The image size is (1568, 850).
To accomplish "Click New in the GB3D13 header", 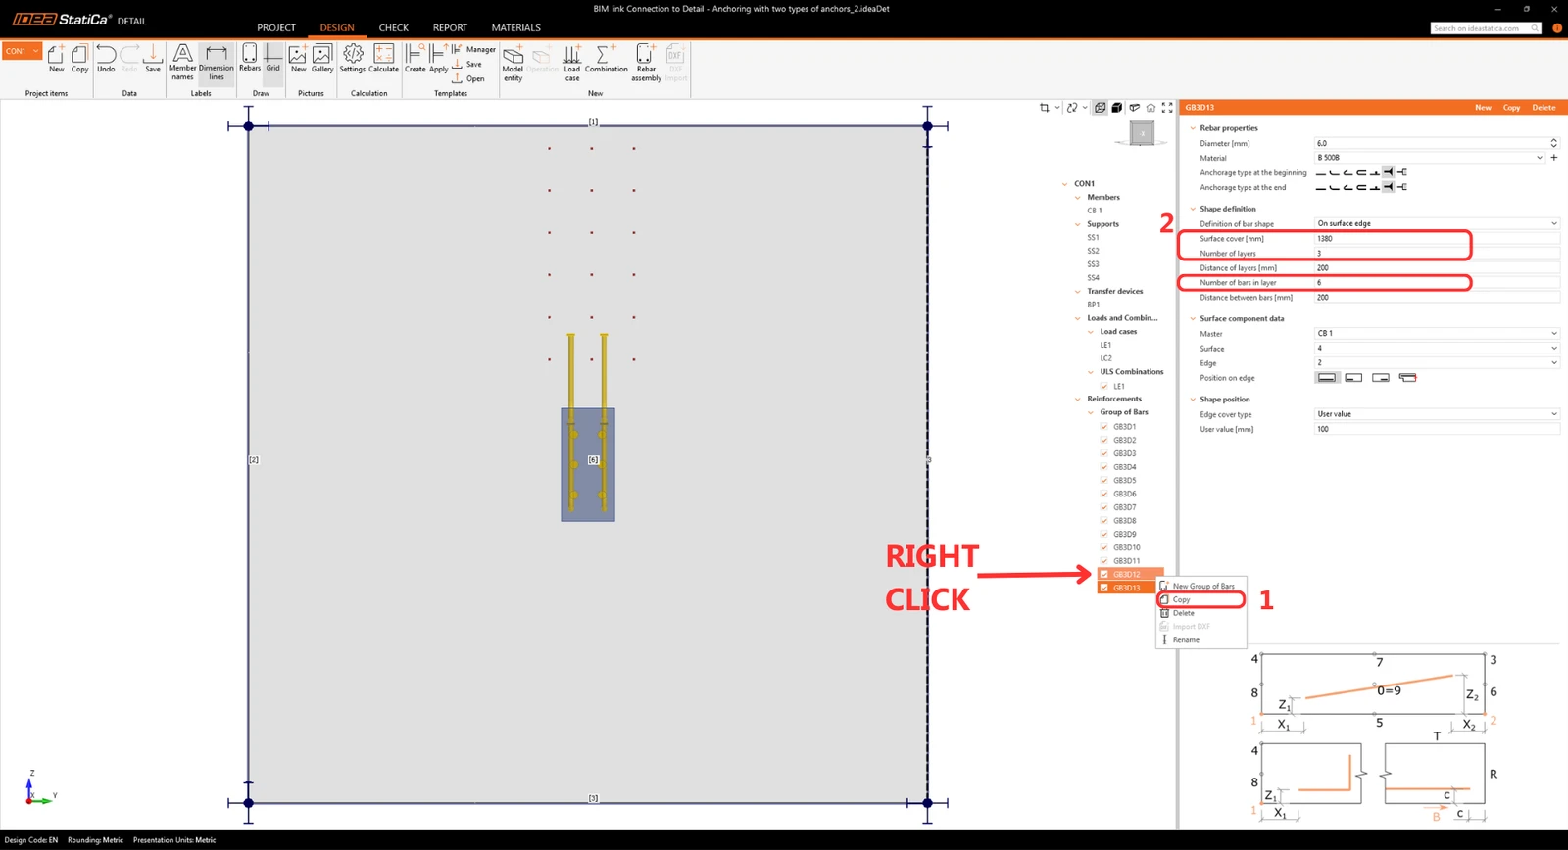I will pyautogui.click(x=1483, y=108).
